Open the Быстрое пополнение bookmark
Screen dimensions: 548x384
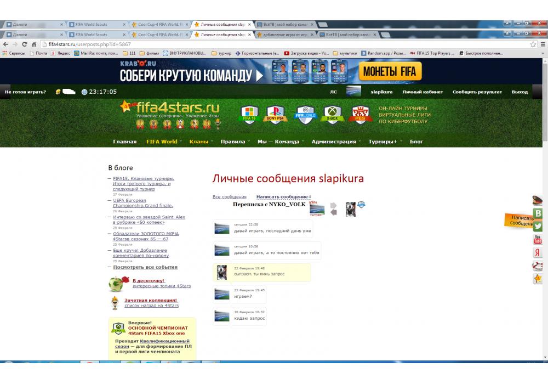(481, 54)
